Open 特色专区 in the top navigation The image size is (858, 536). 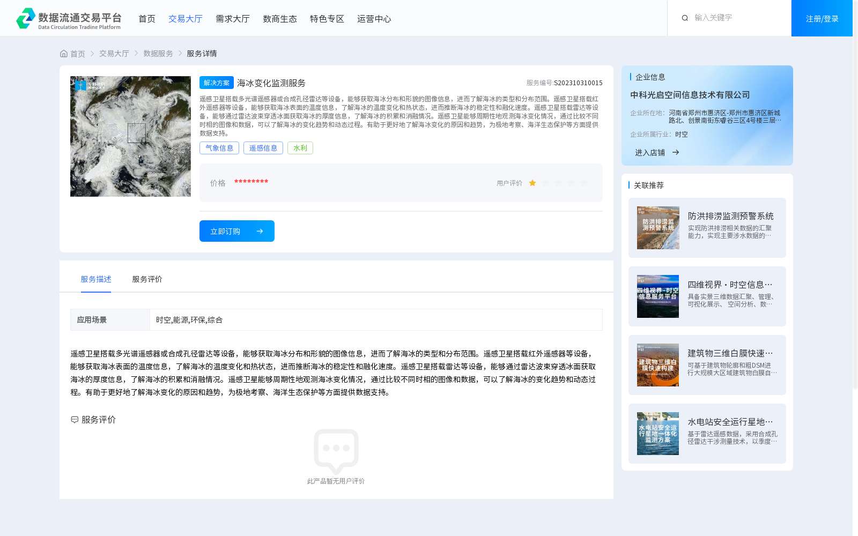tap(327, 19)
